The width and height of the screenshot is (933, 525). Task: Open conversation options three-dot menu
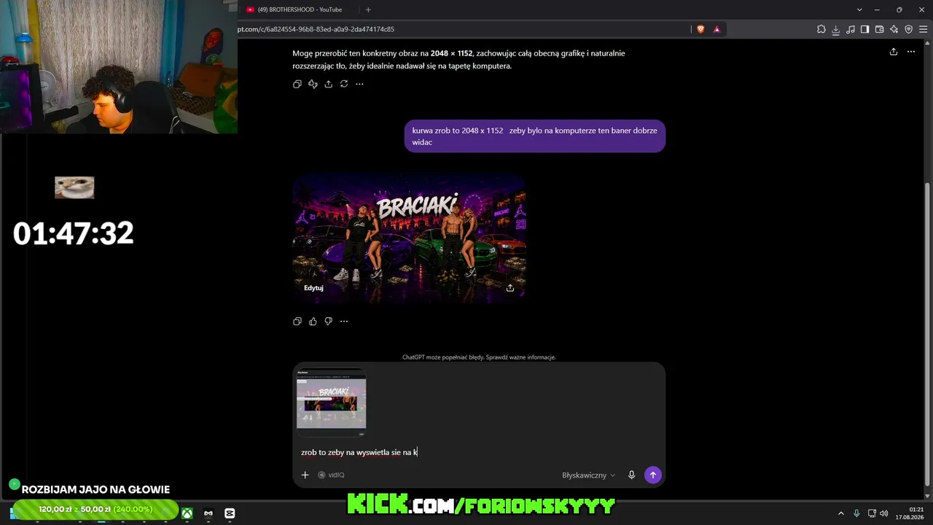point(911,52)
